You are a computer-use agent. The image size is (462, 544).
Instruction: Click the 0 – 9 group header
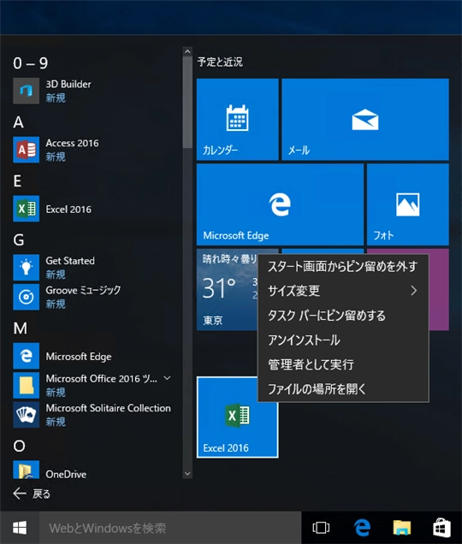point(31,63)
